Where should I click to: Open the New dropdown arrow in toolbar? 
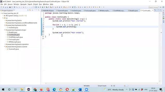tap(3, 7)
